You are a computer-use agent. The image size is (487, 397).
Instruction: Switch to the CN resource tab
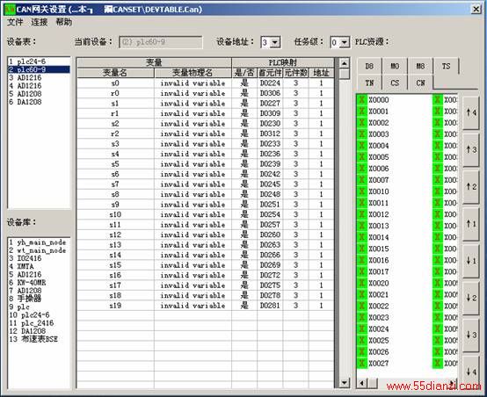tap(420, 83)
